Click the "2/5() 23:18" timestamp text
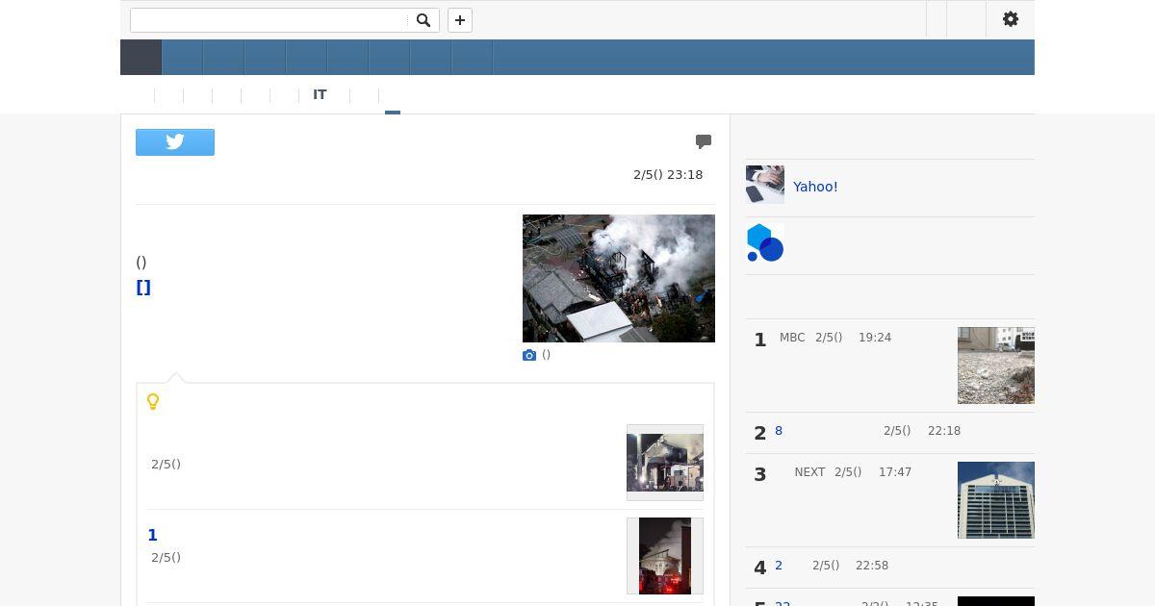 click(x=668, y=175)
